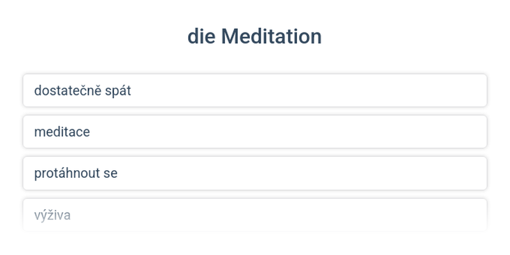Click the "výživa" answer choice
This screenshot has width=510, height=255.
tap(255, 215)
